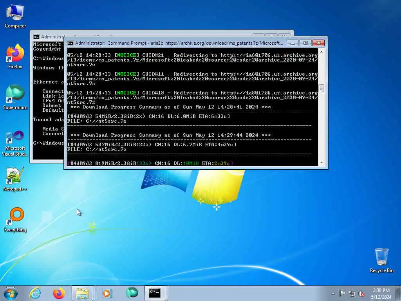Launch Notepad++ from the desktop
Screen dimensions: 401x301
(15, 179)
